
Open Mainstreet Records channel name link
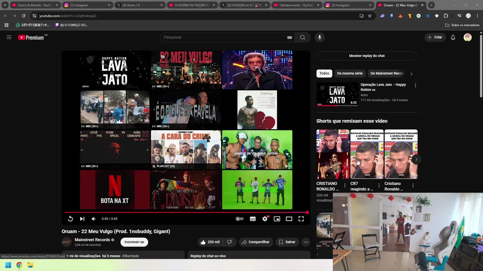[92, 240]
